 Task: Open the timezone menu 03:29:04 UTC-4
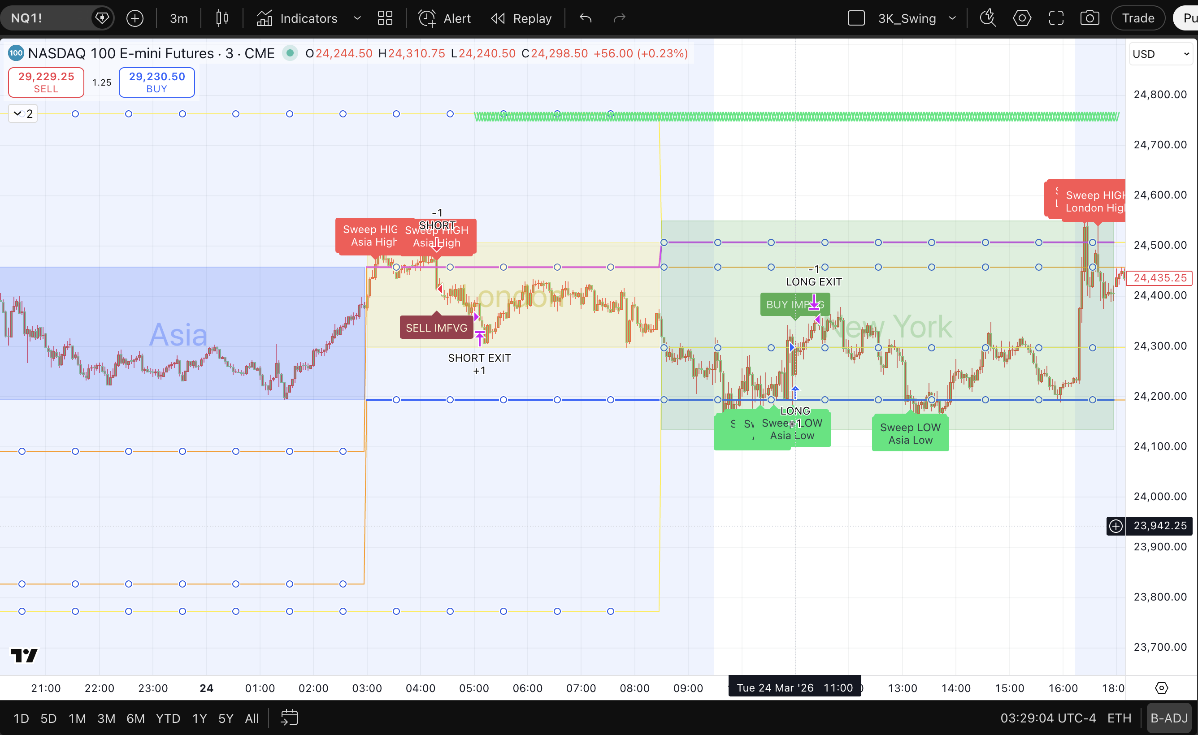tap(1048, 718)
